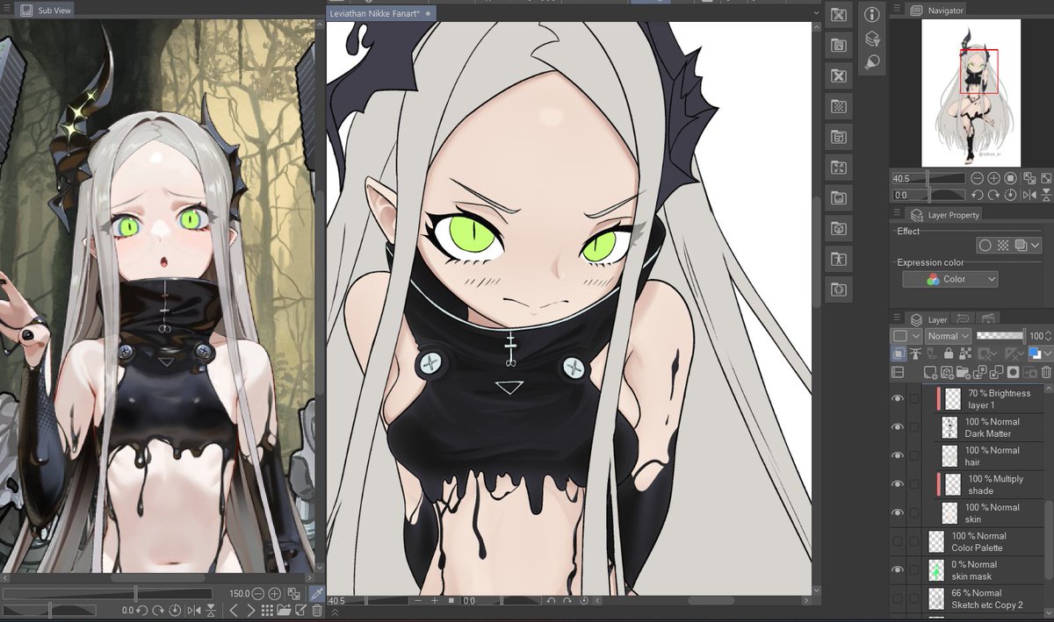Hide the skin mask layer
Image resolution: width=1054 pixels, height=622 pixels.
pos(898,569)
